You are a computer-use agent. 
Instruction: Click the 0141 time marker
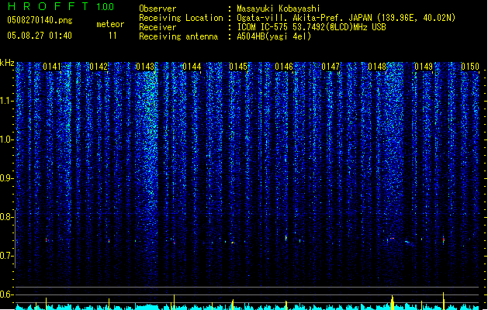(52, 67)
